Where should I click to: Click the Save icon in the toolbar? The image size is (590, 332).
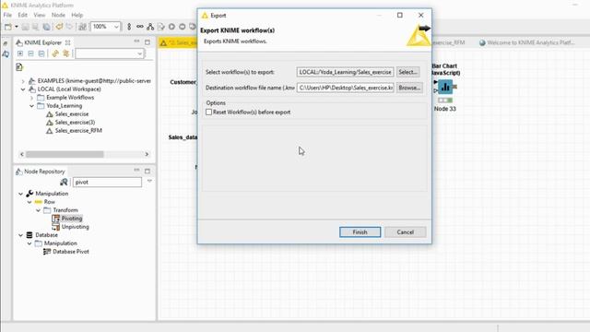(x=25, y=27)
